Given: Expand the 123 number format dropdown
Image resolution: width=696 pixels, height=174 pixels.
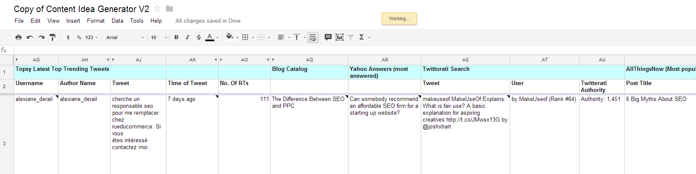Looking at the screenshot, I should (91, 37).
